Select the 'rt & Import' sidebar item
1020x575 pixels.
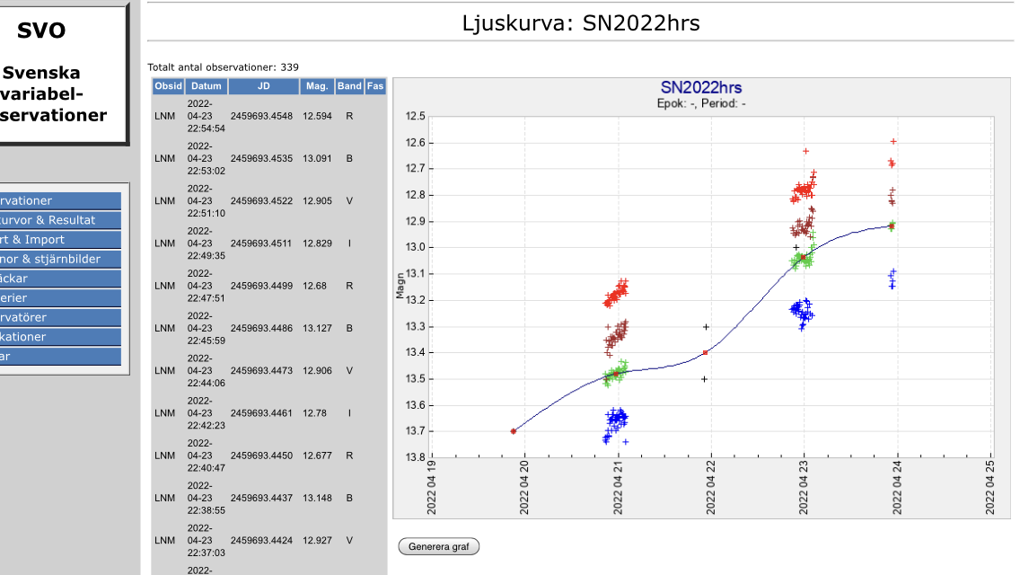pos(59,240)
